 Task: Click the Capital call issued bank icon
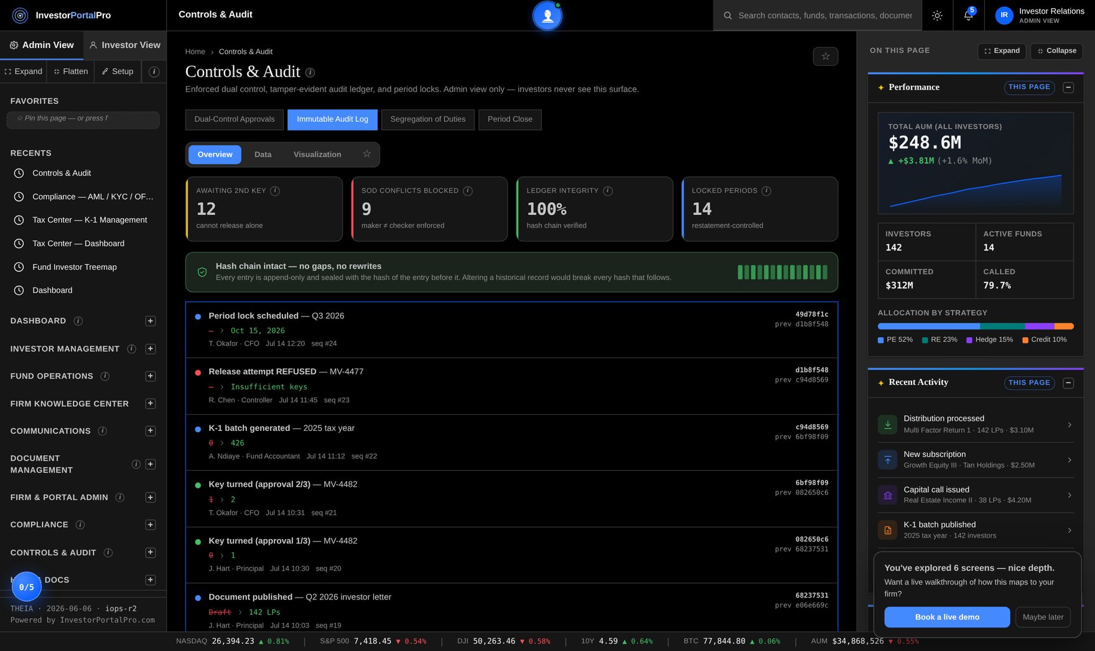pos(888,495)
